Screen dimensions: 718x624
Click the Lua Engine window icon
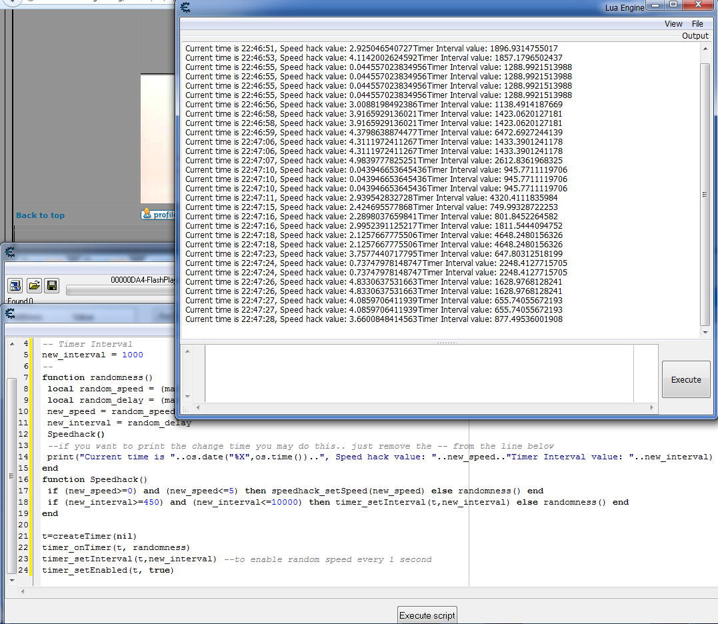pos(185,7)
